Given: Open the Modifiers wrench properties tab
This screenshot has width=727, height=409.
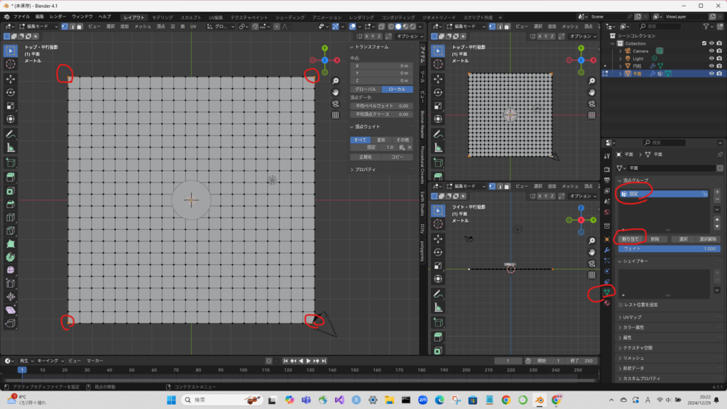Looking at the screenshot, I should click(x=606, y=250).
